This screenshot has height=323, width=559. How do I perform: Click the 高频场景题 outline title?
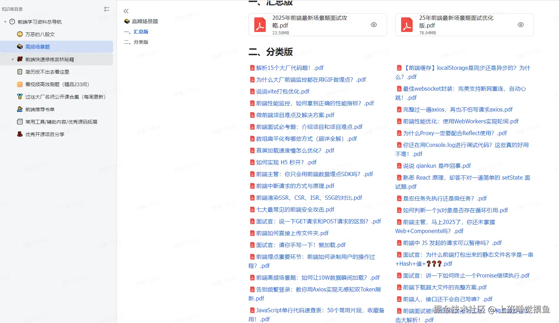[x=145, y=22]
